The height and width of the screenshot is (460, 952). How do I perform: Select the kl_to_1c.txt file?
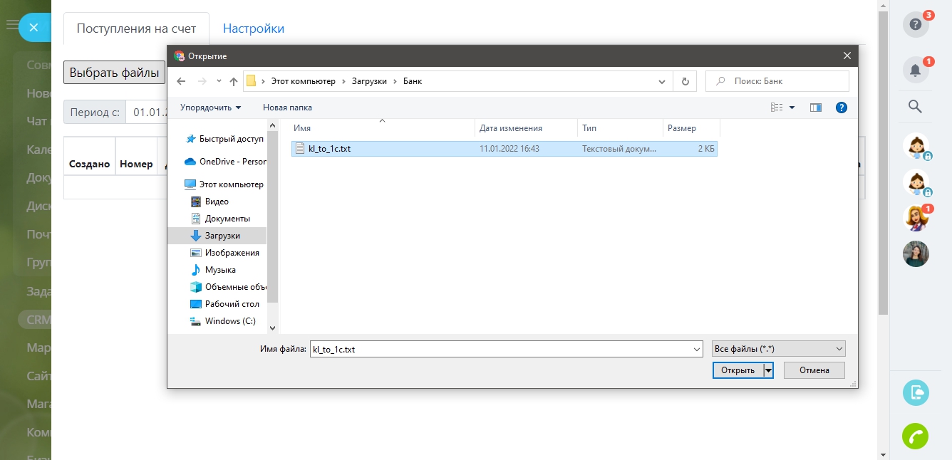(329, 149)
